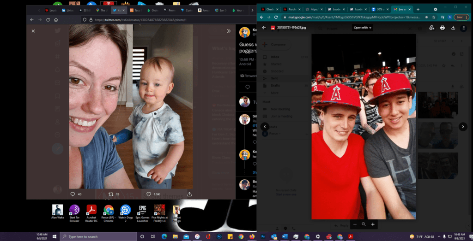Zoom out the image with minus button
Viewport: 473px width, 241px height.
(x=355, y=224)
